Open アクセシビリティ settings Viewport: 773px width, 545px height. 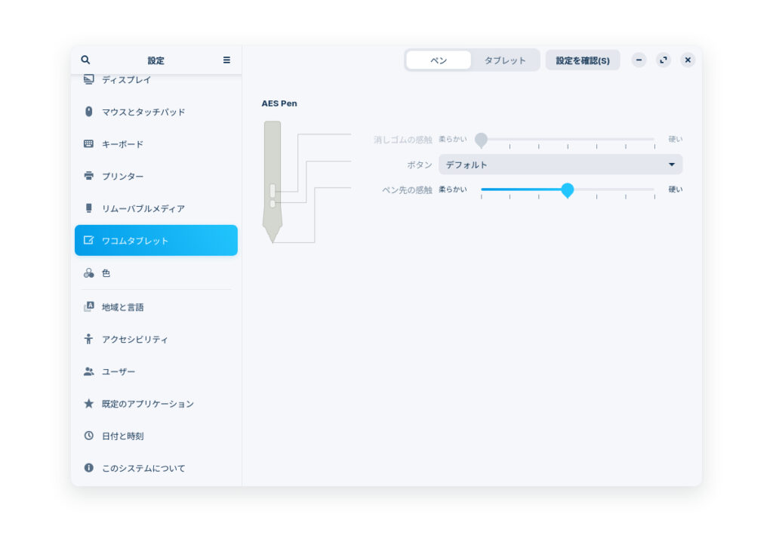point(156,339)
